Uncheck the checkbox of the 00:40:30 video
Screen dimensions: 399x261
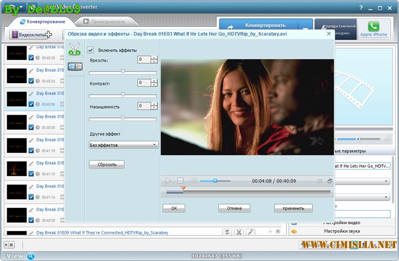point(31,57)
